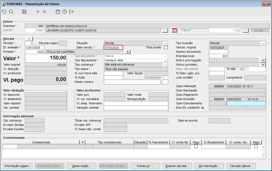272x171 pixels.
Task: Click the Banda... button
Action: point(260,30)
